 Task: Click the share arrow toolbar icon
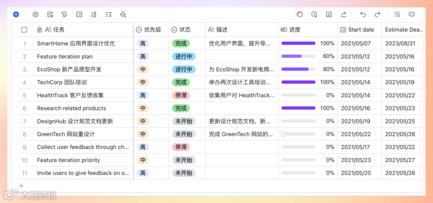click(x=344, y=14)
